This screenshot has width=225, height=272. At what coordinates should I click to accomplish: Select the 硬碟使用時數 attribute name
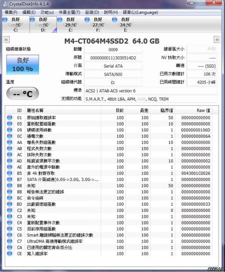[x=39, y=130]
